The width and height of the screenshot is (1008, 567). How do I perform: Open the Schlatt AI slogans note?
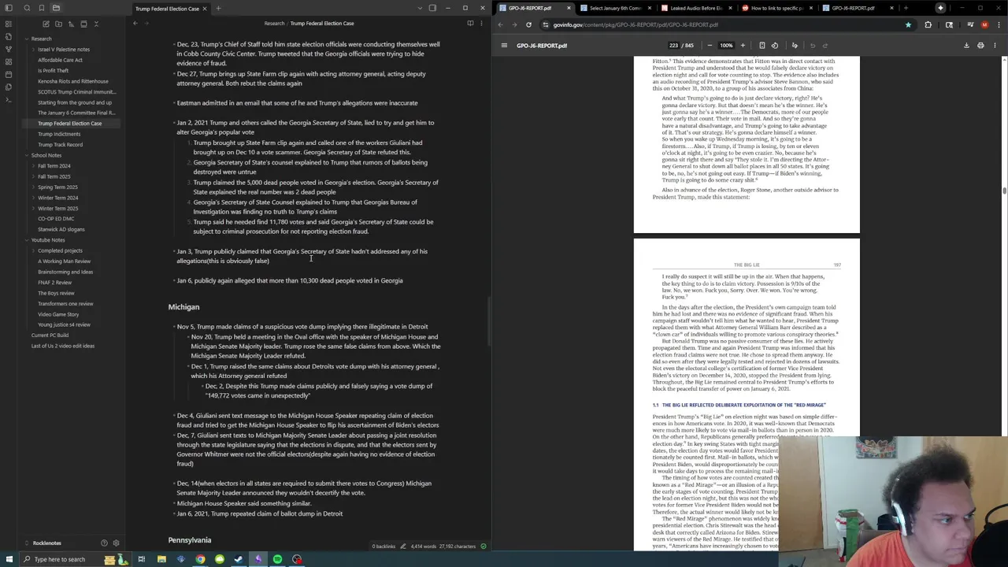pyautogui.click(x=61, y=229)
